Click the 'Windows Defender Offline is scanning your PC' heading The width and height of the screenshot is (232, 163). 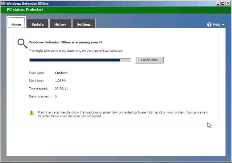click(x=66, y=42)
